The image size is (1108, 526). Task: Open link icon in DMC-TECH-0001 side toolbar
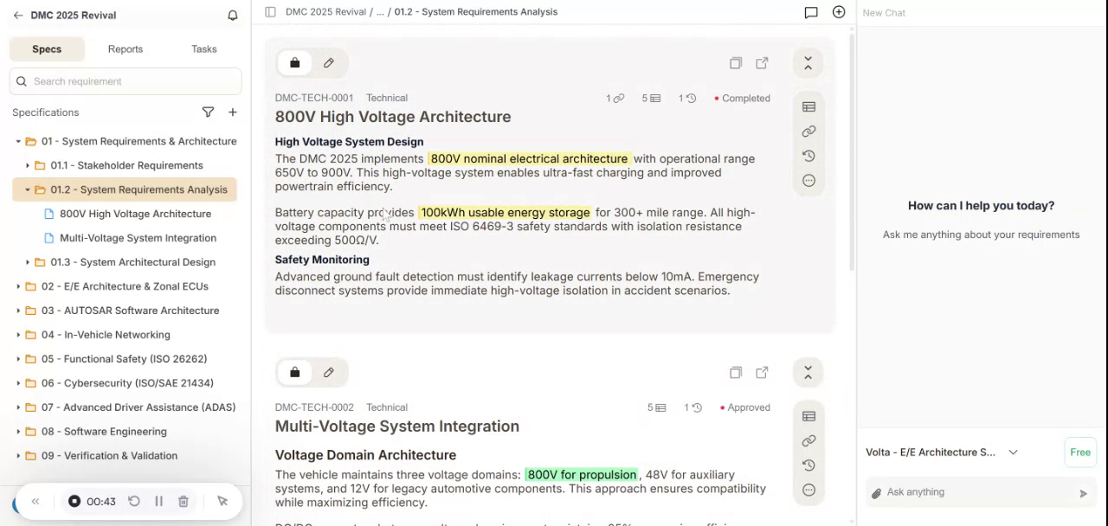[808, 131]
